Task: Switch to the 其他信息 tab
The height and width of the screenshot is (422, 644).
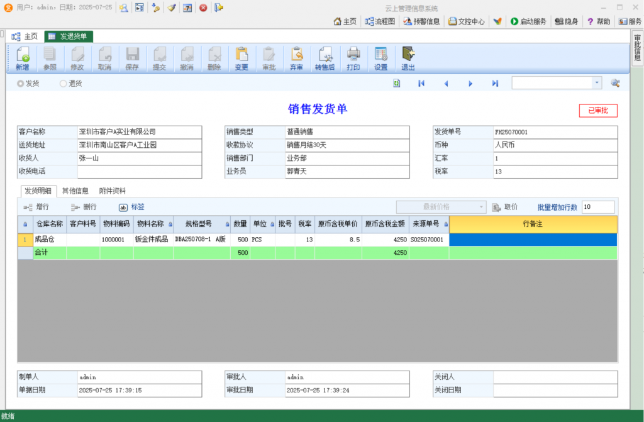Action: pyautogui.click(x=75, y=191)
